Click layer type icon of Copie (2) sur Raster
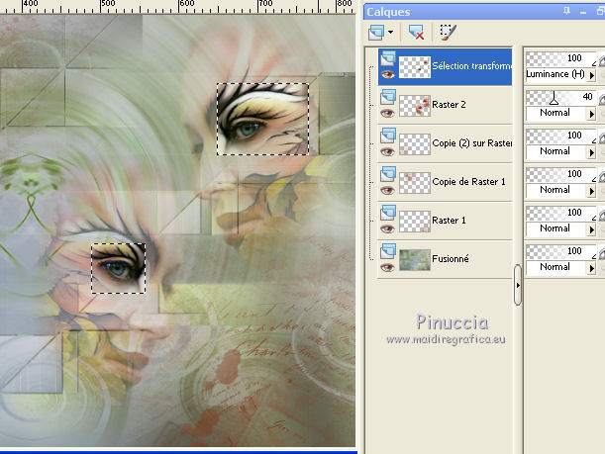The height and width of the screenshot is (454, 605). pos(388,136)
